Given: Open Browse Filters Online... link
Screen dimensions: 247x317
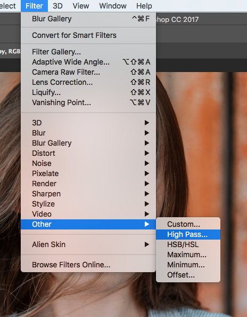Looking at the screenshot, I should (88, 265).
